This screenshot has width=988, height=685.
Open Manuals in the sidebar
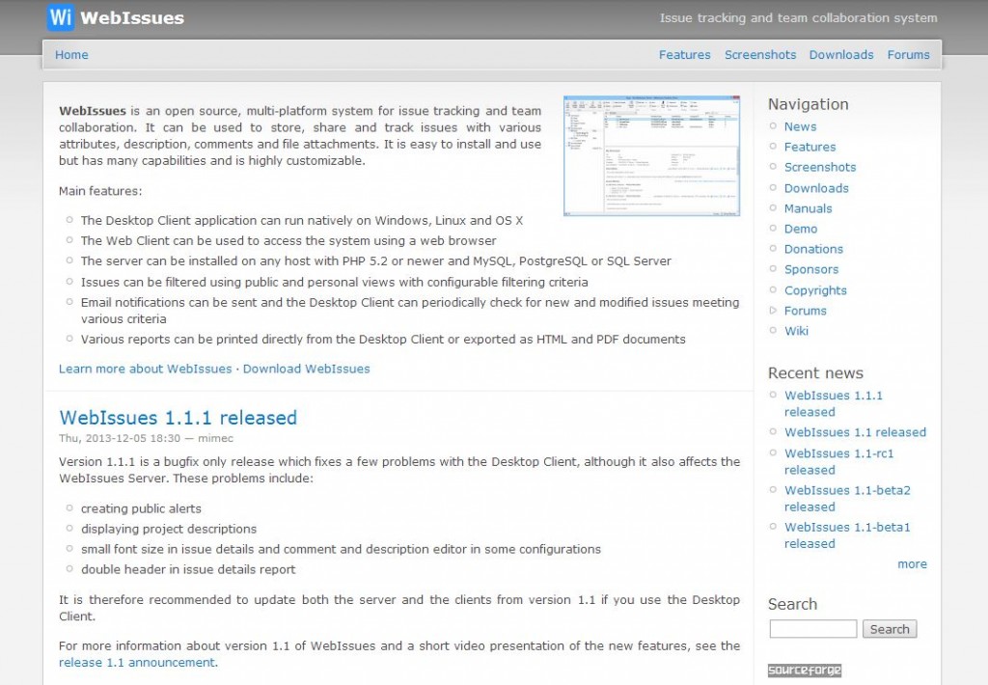coord(808,208)
